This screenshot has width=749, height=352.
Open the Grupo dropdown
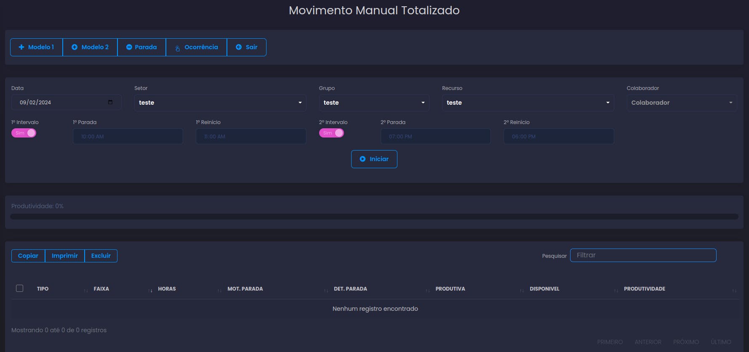[374, 103]
